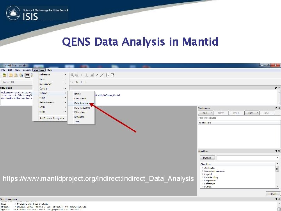Expand the Arithmetic algorithm category
The width and height of the screenshot is (281, 211).
click(202, 168)
